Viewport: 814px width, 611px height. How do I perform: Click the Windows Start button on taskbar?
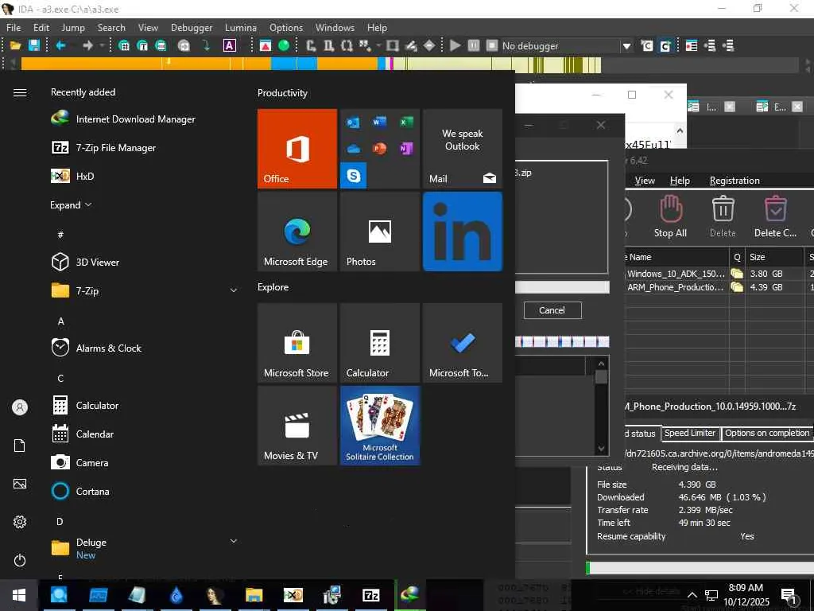19,595
